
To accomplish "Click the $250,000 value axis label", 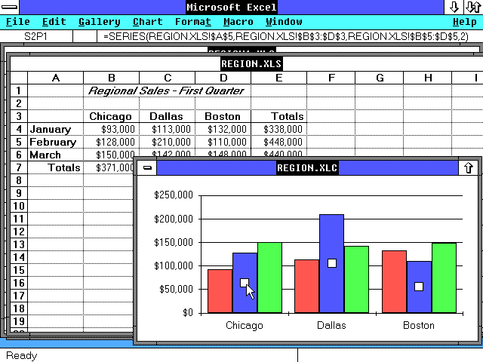I will tap(174, 195).
